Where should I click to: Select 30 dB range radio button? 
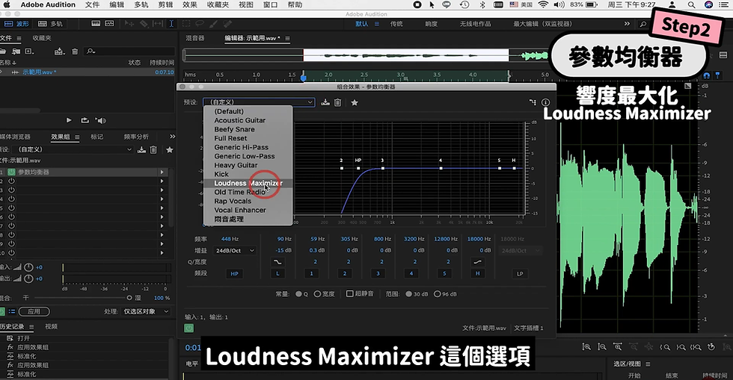[x=409, y=294]
